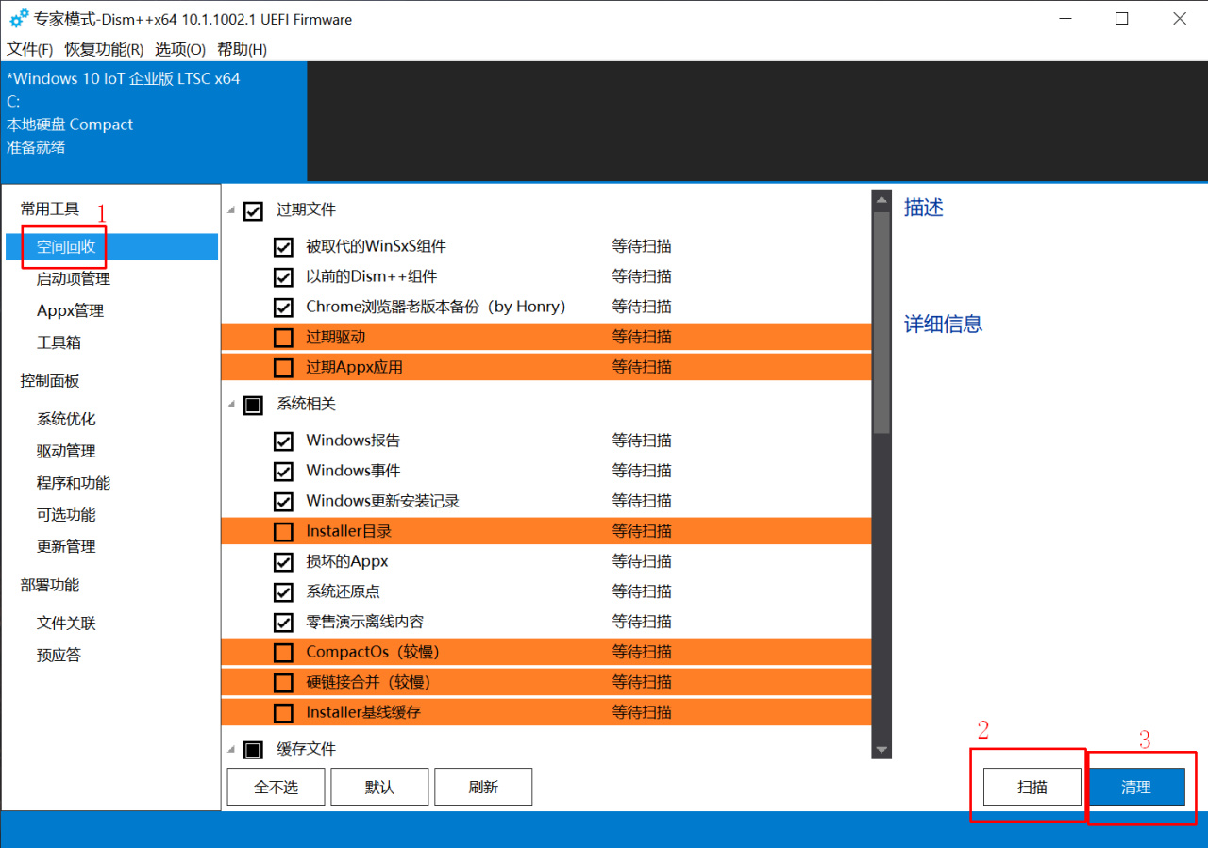Screen dimensions: 1208x848
Task: Open 更新管理 in the sidebar
Action: pyautogui.click(x=66, y=547)
